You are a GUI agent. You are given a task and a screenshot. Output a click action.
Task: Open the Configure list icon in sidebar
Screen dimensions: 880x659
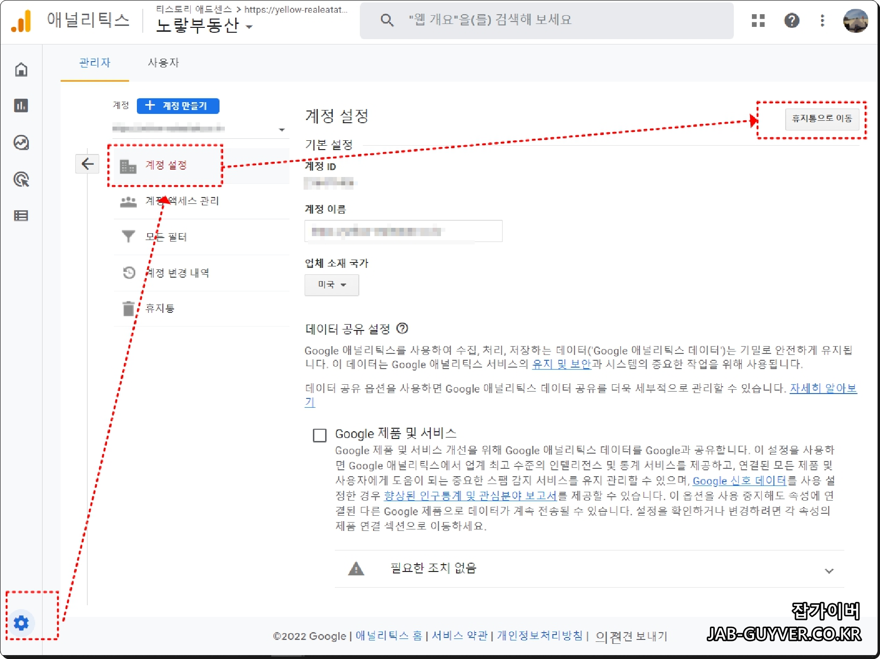point(21,216)
